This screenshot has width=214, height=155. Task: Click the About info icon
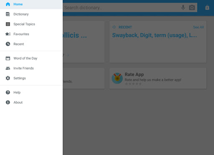(x=8, y=102)
